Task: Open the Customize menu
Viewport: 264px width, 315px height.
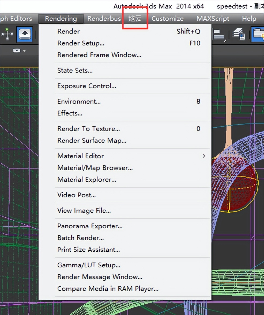Action: click(167, 19)
